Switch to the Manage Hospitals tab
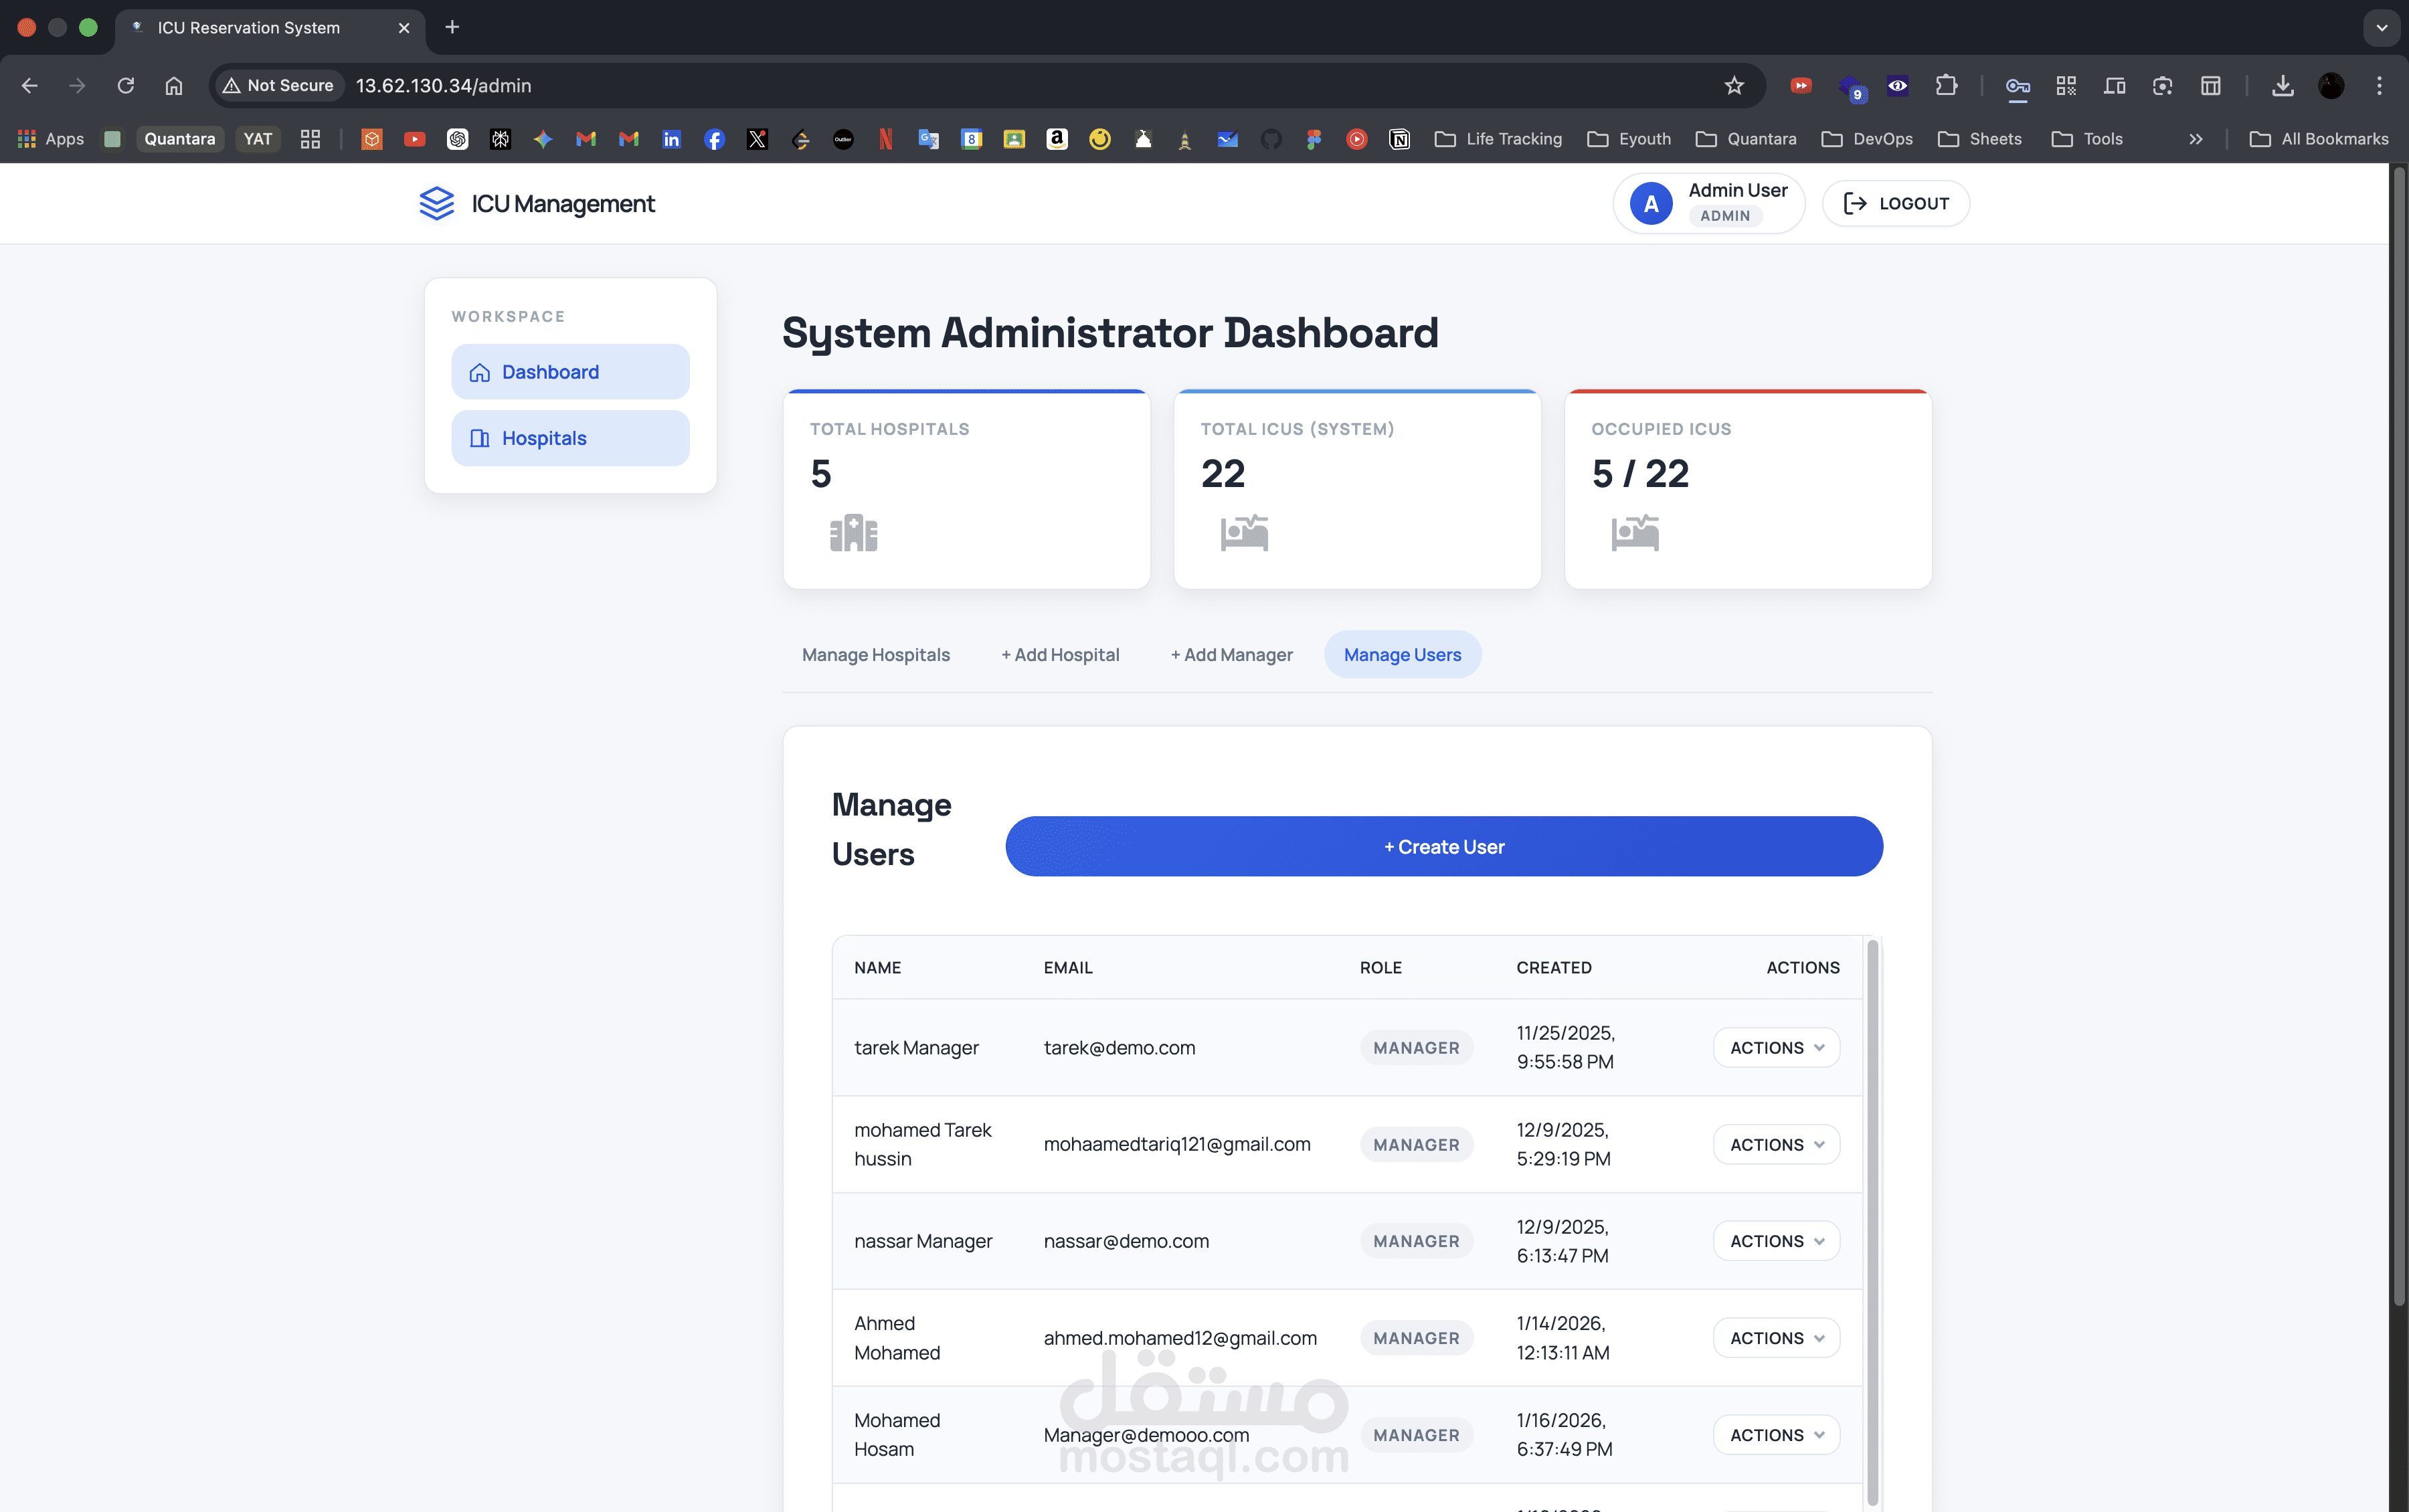 875,655
